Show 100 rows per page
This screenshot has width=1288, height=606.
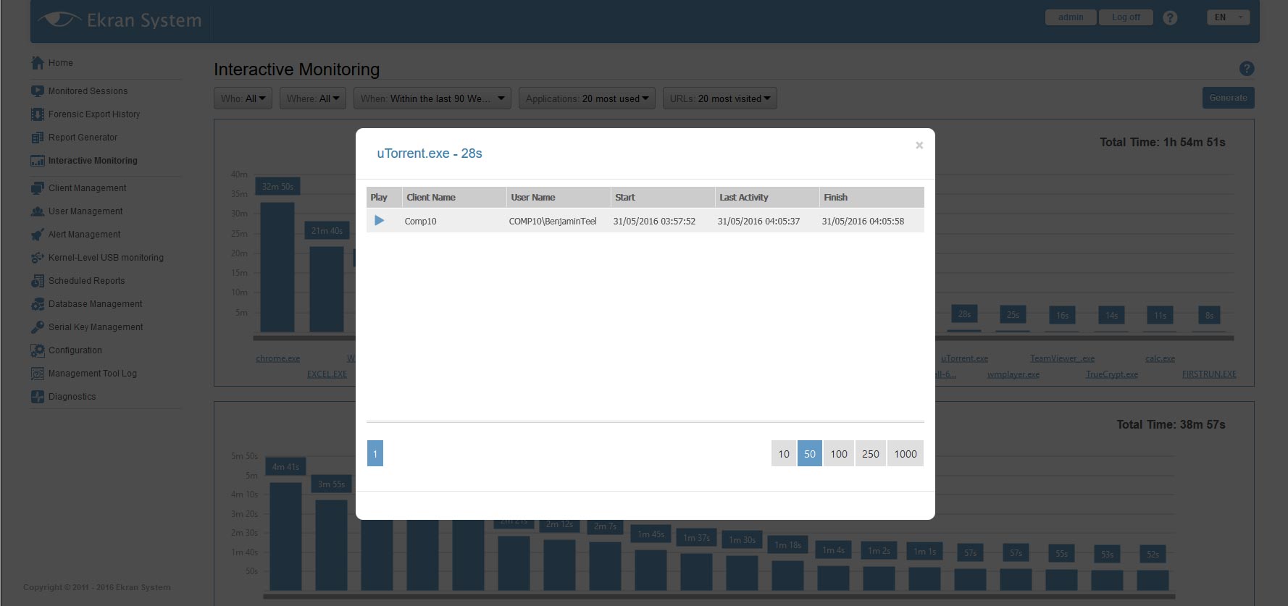point(839,454)
